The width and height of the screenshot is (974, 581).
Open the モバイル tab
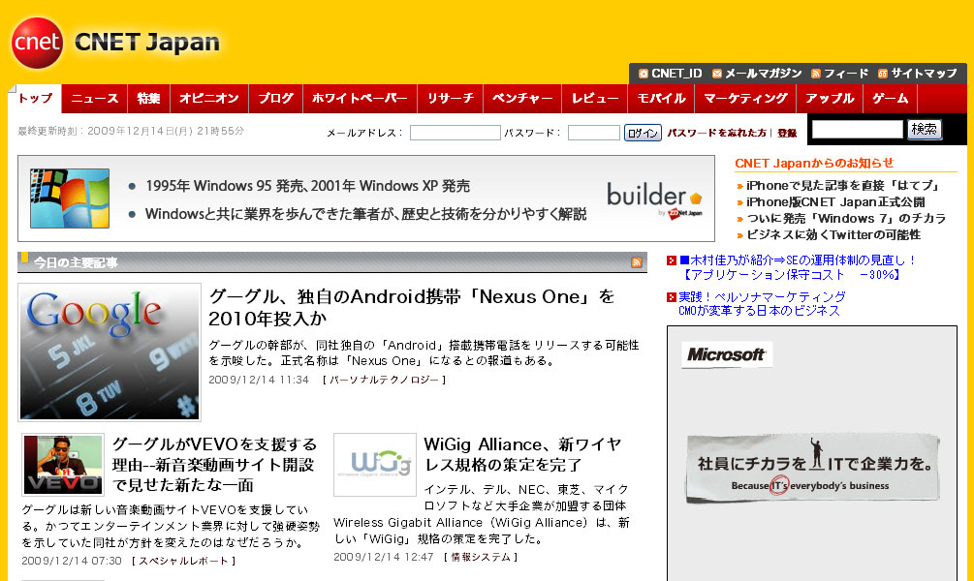point(661,99)
